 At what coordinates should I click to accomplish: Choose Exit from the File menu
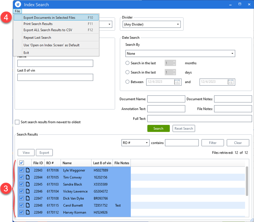coord(56,53)
